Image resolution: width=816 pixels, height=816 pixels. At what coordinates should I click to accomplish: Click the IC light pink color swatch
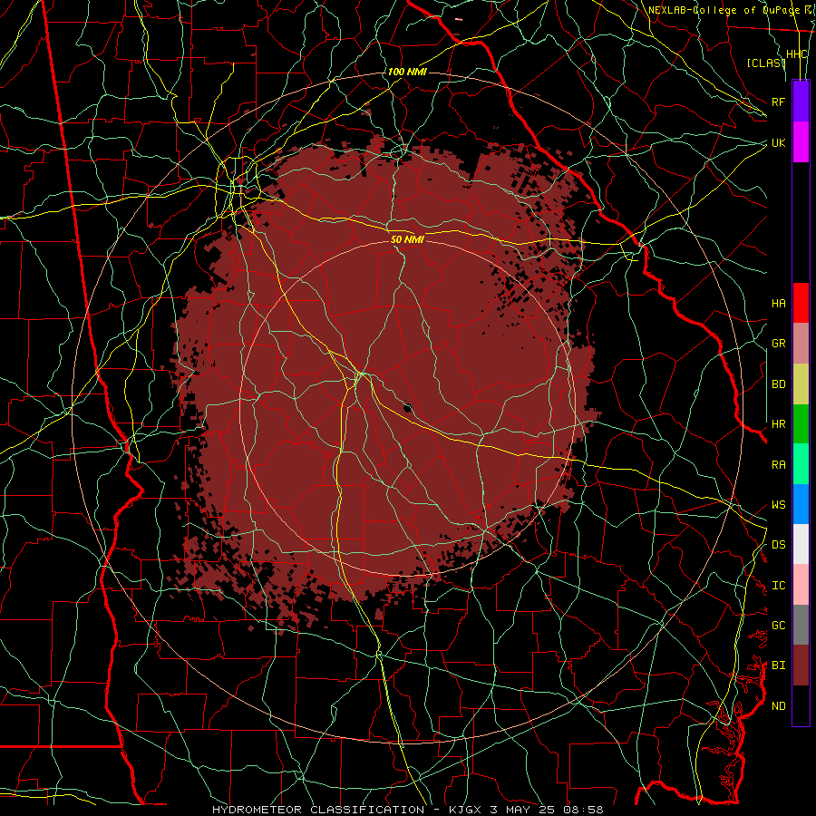(801, 585)
